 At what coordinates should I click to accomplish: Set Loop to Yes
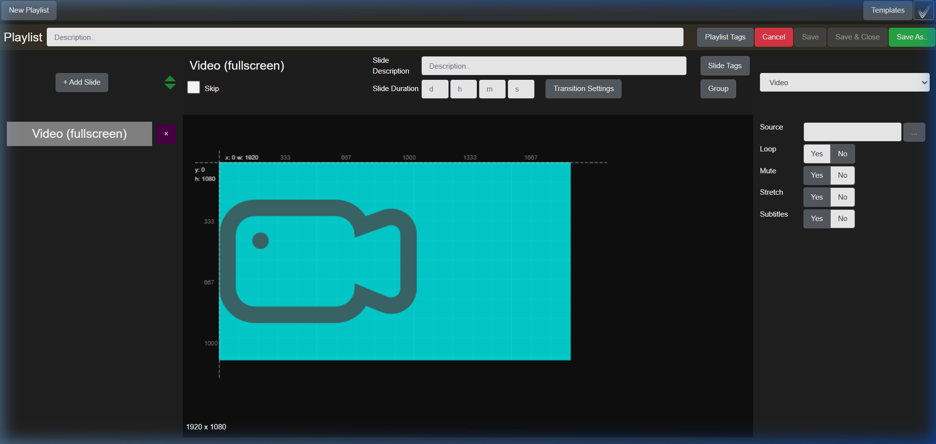click(817, 154)
